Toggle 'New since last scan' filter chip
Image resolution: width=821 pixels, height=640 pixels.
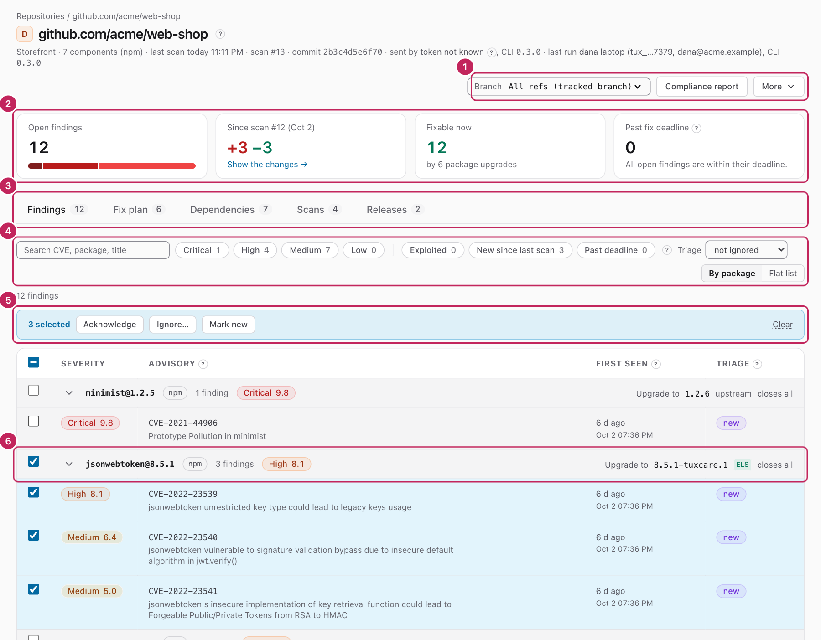click(x=520, y=250)
